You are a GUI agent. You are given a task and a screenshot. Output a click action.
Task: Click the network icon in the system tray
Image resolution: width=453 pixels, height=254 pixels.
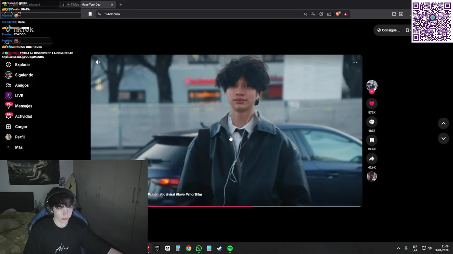(424, 248)
